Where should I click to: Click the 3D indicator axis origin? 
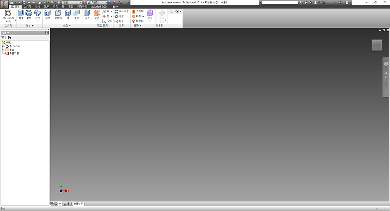[61, 191]
